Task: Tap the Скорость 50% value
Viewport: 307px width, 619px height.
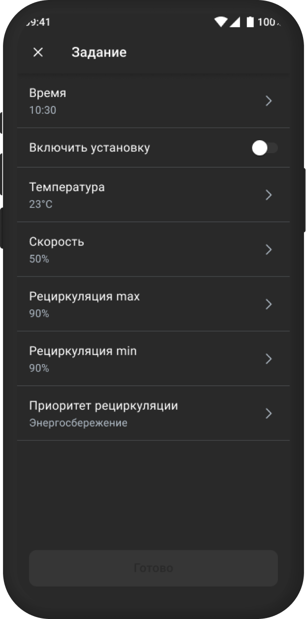Action: click(x=39, y=259)
